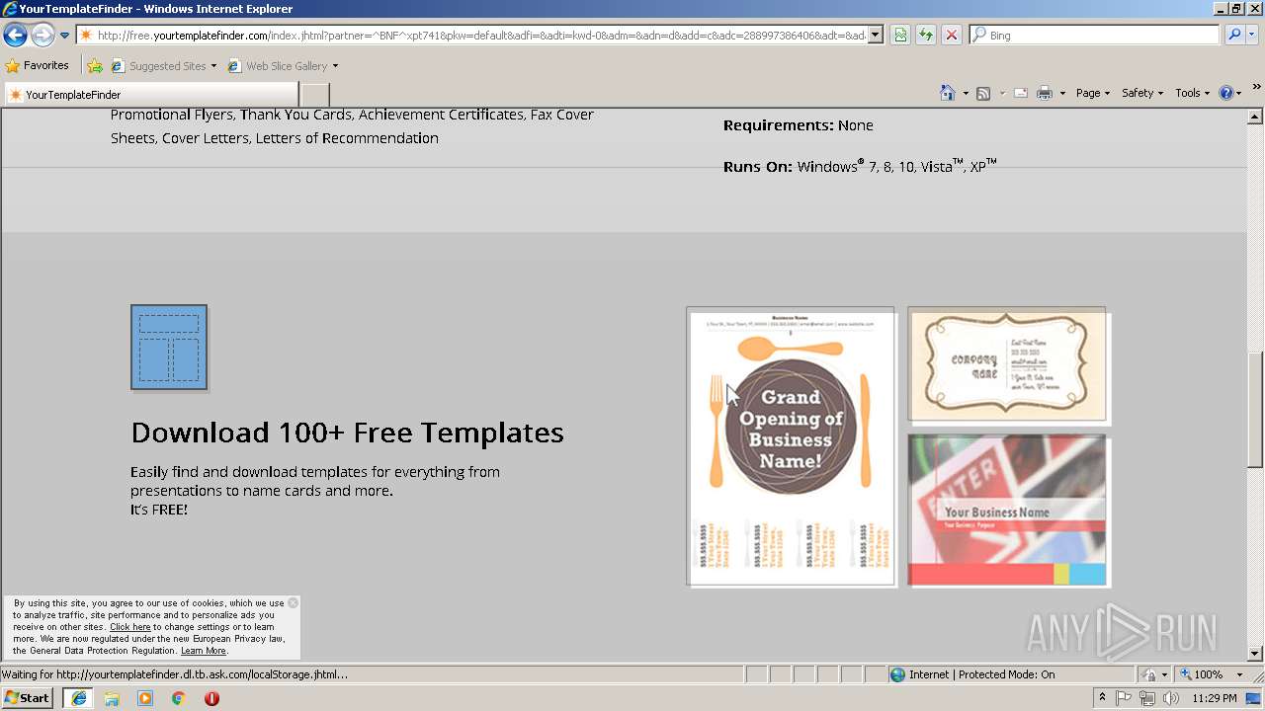Click the Refresh page icon
Viewport: 1265px width, 711px height.
click(x=926, y=36)
